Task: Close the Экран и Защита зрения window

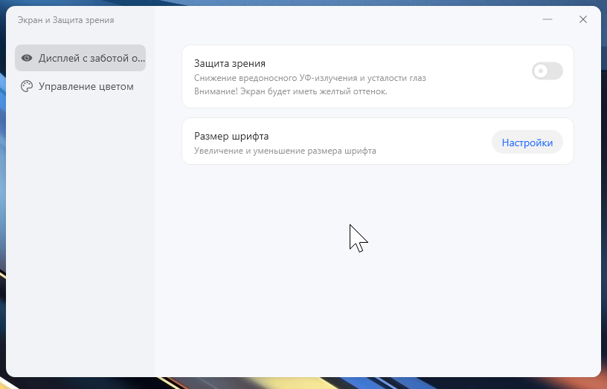Action: point(583,19)
